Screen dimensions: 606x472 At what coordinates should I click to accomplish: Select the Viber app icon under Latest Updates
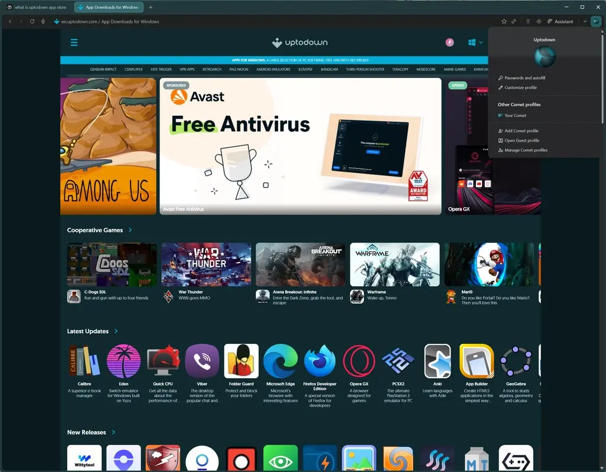coord(201,360)
